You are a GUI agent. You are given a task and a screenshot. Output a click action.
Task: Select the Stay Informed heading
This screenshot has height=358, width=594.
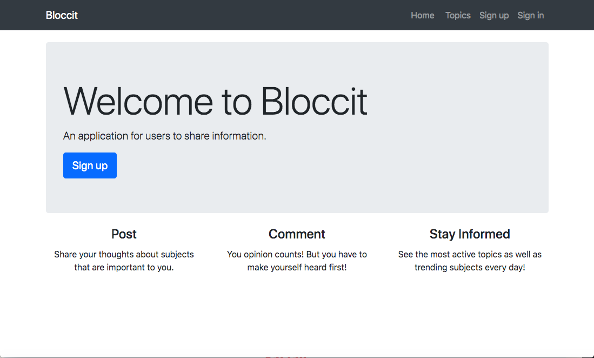click(x=469, y=234)
